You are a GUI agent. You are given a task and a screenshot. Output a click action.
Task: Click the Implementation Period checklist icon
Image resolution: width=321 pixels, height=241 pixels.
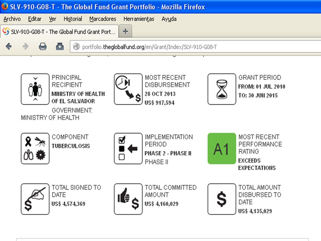pos(128,149)
